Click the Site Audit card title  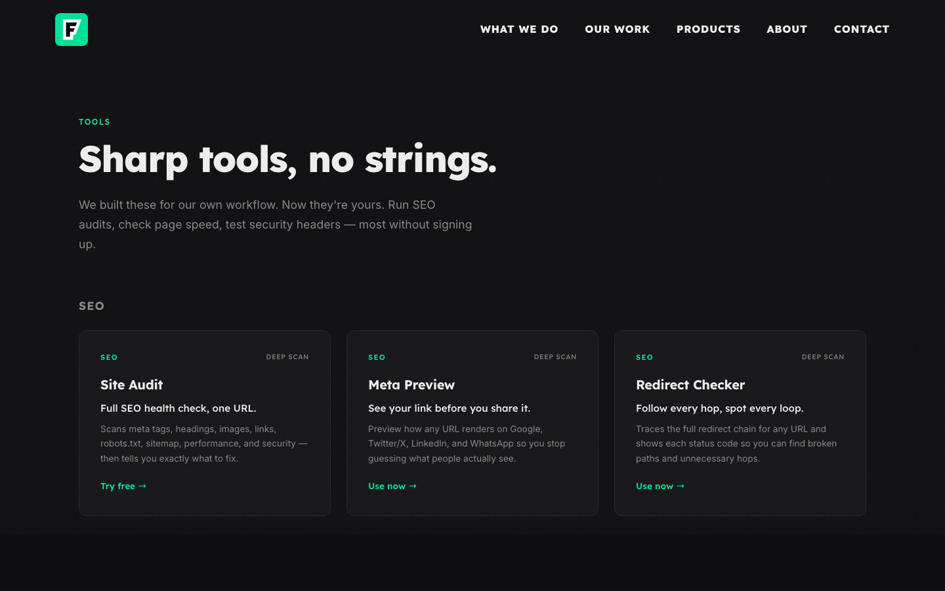131,385
